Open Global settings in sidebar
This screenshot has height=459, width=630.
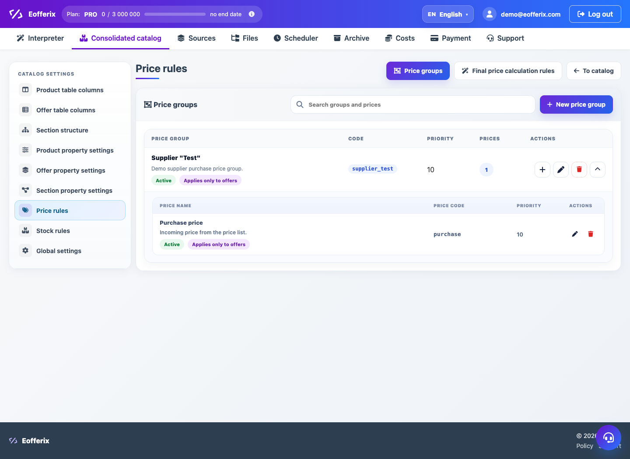point(70,250)
